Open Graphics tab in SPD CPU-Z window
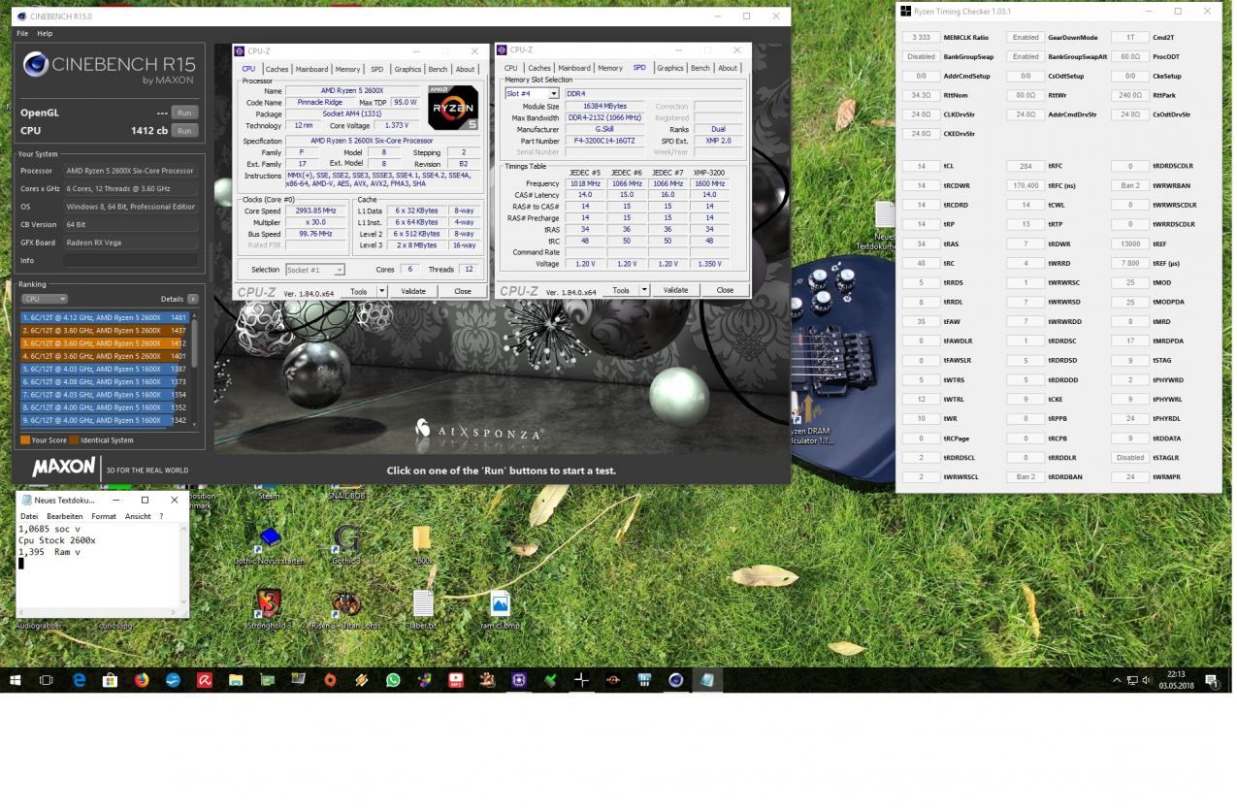1237x811 pixels. tap(669, 68)
